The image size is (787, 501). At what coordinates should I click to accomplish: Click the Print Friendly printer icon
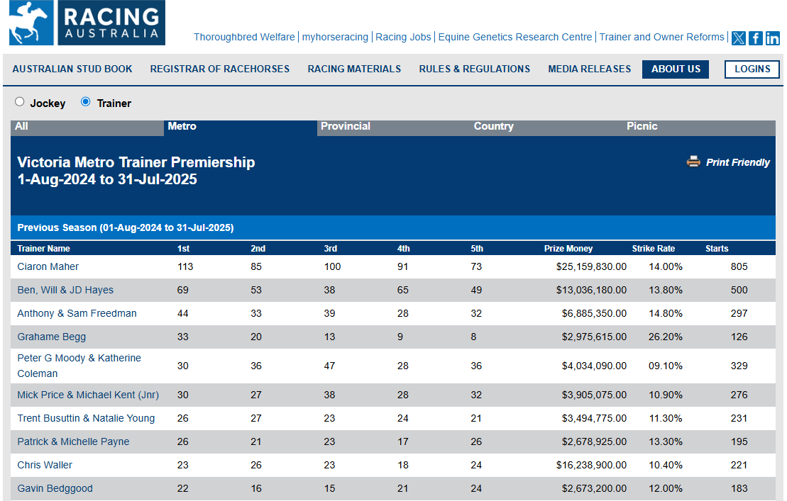(693, 162)
